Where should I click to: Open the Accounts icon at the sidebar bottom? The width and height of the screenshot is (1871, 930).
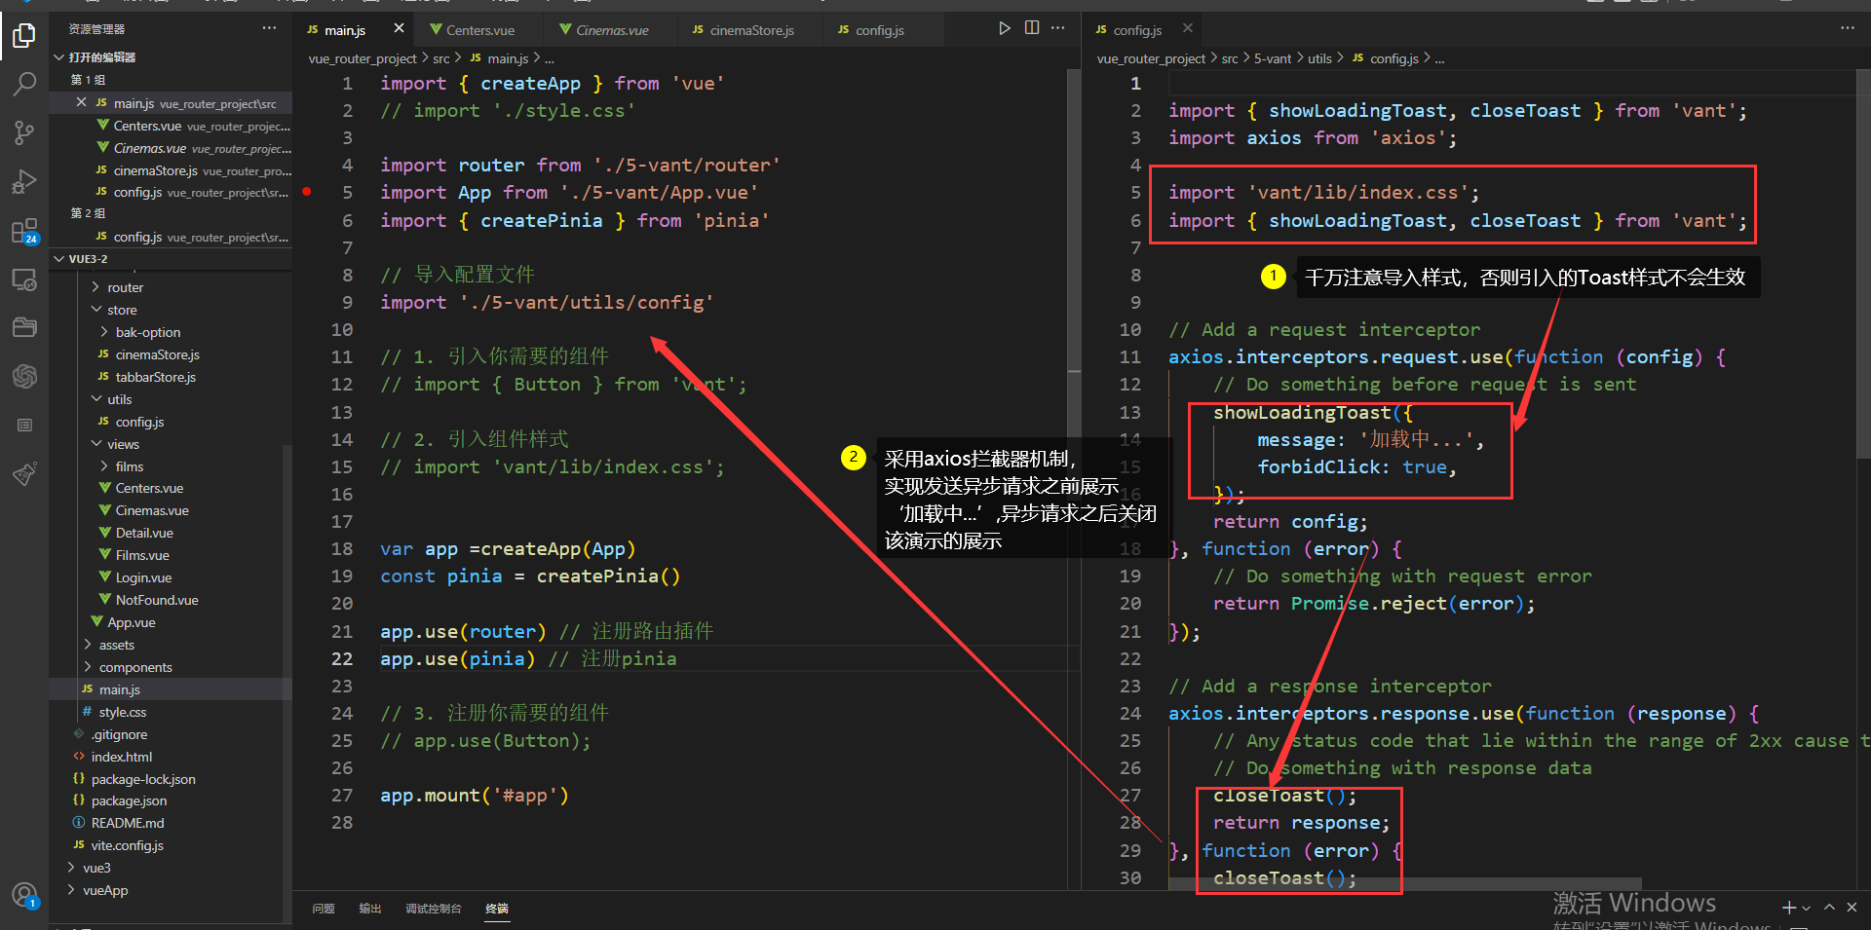tap(24, 895)
